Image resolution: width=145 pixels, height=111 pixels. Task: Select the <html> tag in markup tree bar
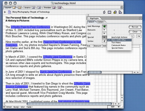[9, 107]
